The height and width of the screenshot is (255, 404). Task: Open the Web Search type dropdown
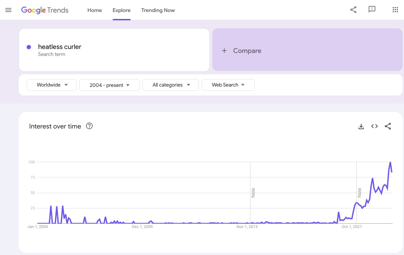click(x=228, y=85)
